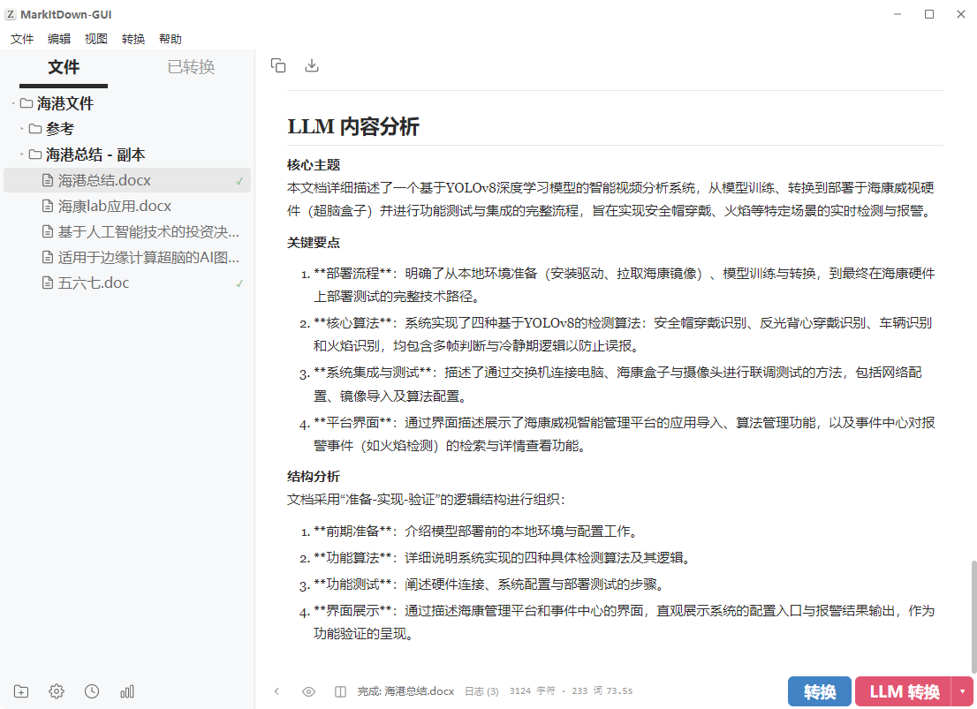The height and width of the screenshot is (709, 977).
Task: Click the green checkmark on 五六七.doc row
Action: pyautogui.click(x=240, y=283)
